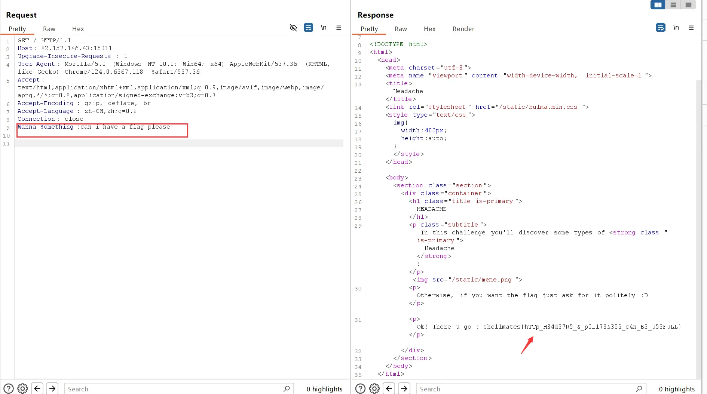
Task: Click the 'Connection : close' header
Action: (x=50, y=119)
